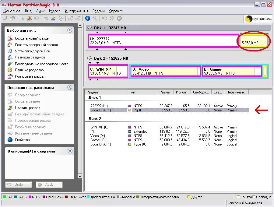Click the Apply changes checkmark toolbar icon
The image size is (274, 207).
[119, 18]
